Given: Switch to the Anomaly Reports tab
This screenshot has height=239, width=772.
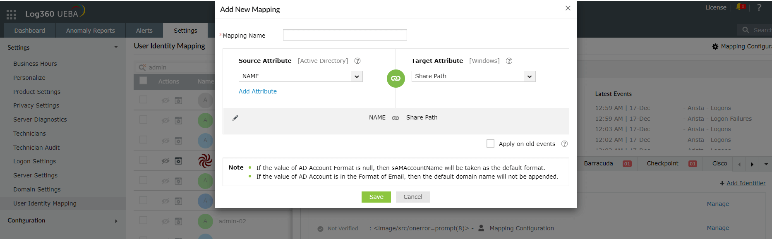Looking at the screenshot, I should pyautogui.click(x=90, y=31).
